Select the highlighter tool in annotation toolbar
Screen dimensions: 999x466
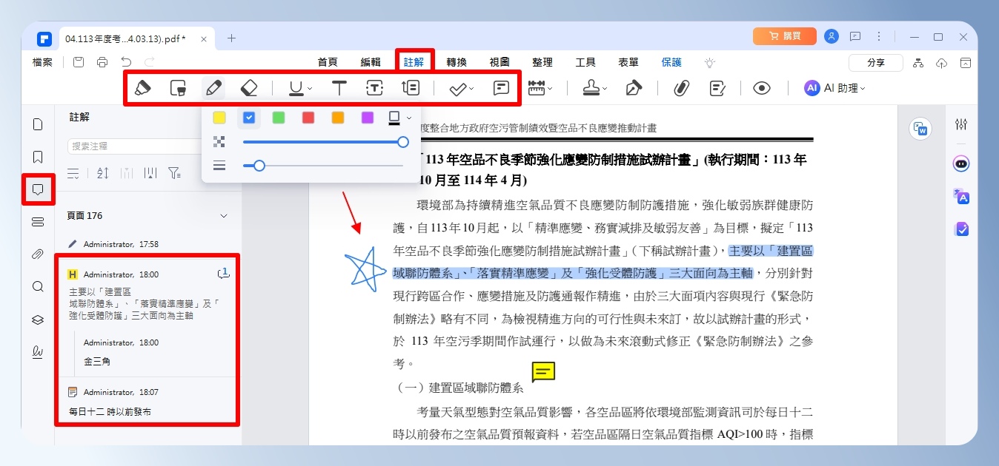point(143,88)
